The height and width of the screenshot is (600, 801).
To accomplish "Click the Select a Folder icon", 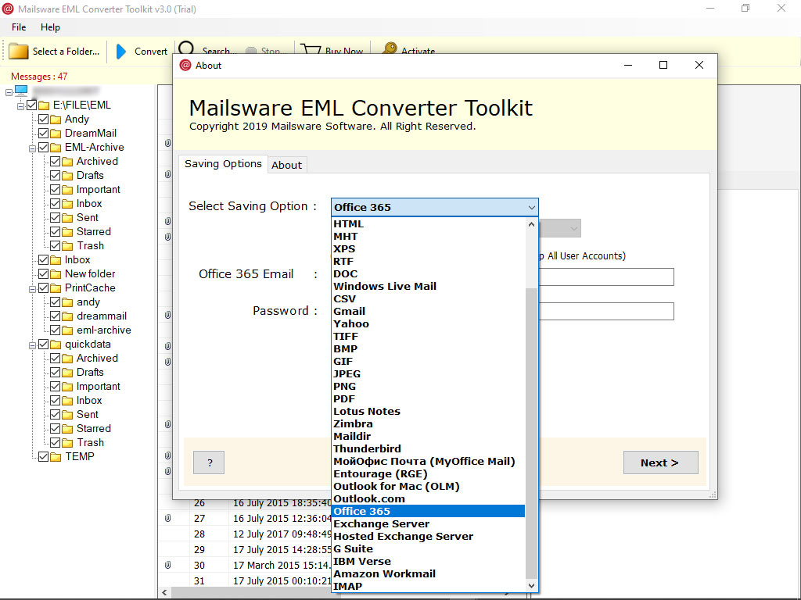I will (19, 52).
